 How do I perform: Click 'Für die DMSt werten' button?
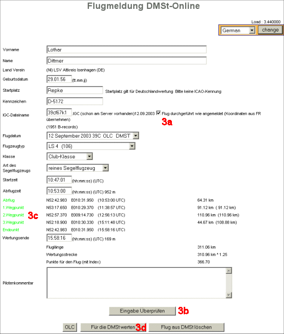coord(113,327)
